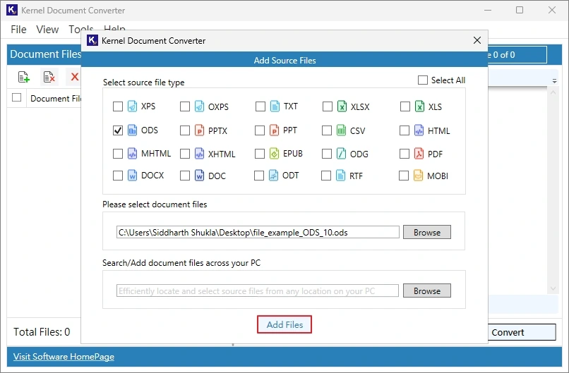The width and height of the screenshot is (569, 373).
Task: Tick the EPUB checkbox
Action: 260,154
